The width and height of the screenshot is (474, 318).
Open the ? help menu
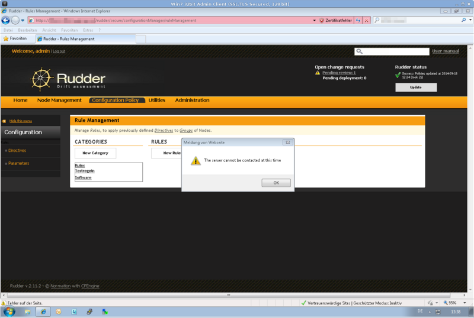pyautogui.click(x=100, y=30)
